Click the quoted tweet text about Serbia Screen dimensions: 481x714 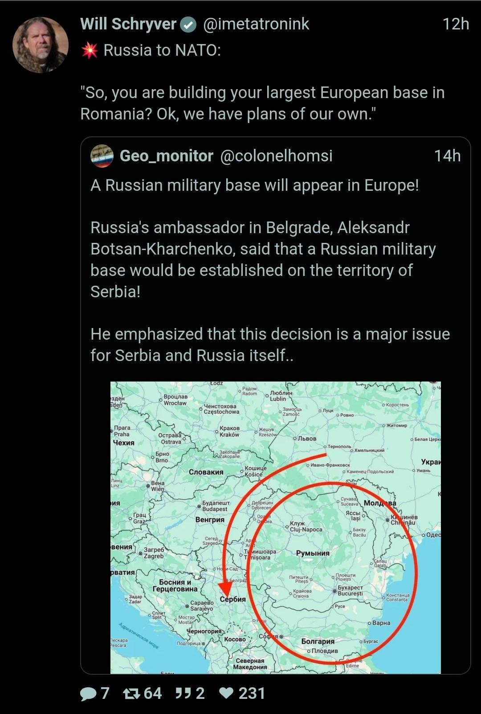tap(263, 259)
